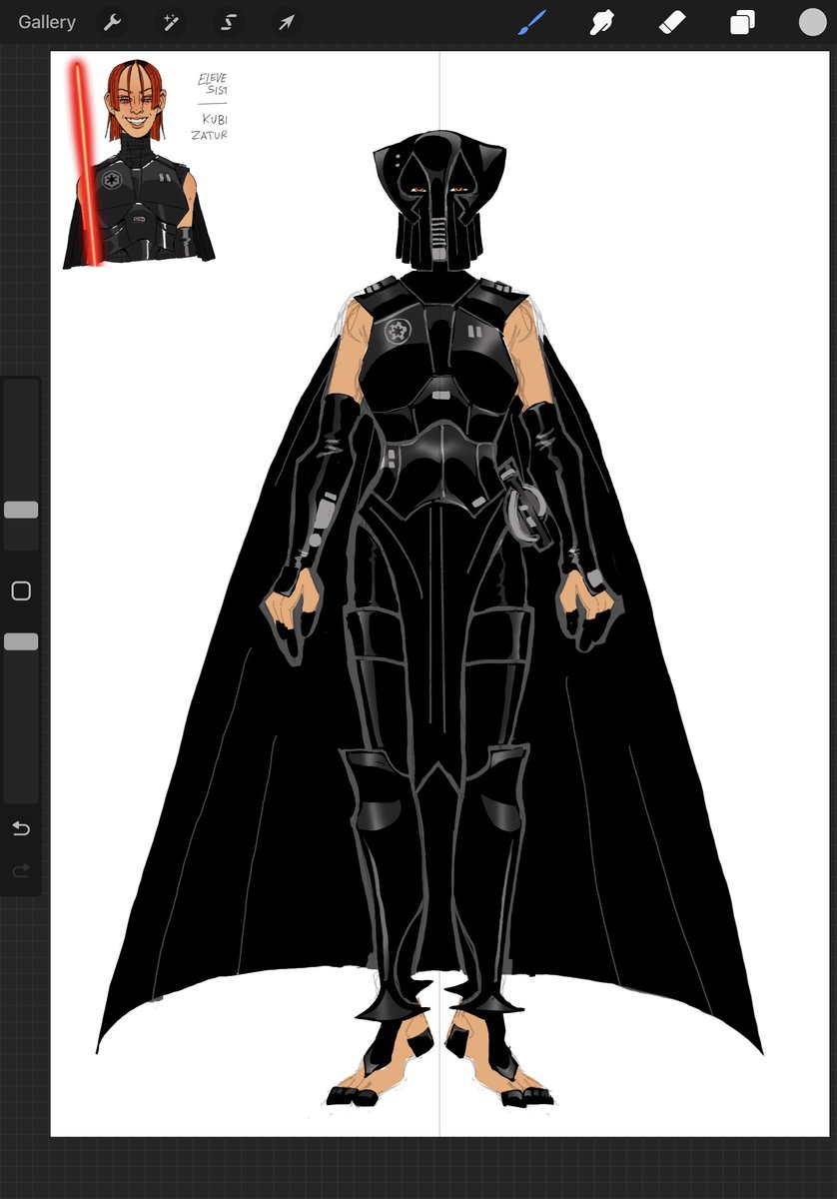Screen dimensions: 837x1199
Task: Adjust the brush size slider handle
Action: [x=21, y=510]
